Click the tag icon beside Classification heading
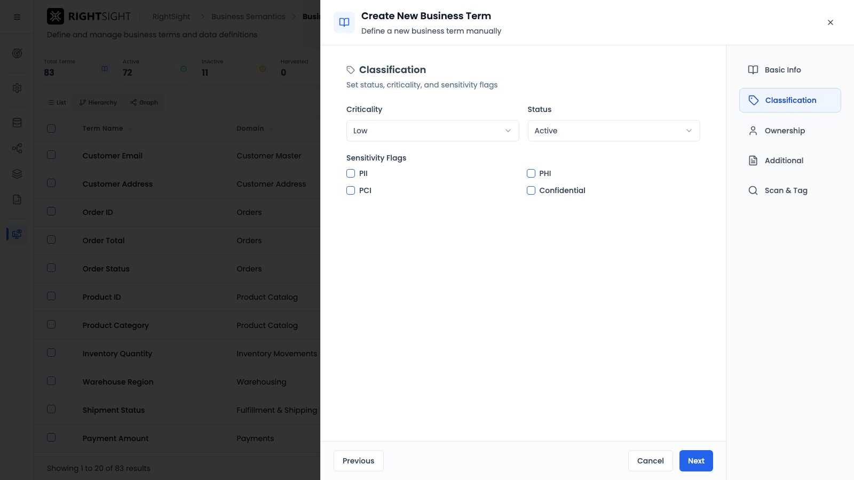 pos(351,70)
